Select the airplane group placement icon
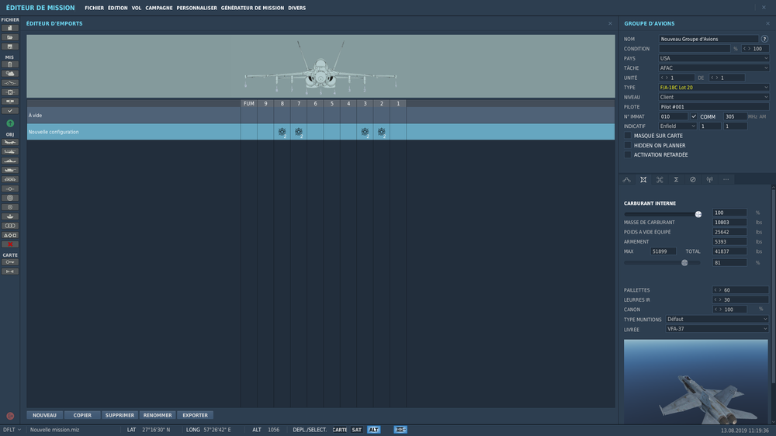Viewport: 776px width, 436px height. point(10,142)
